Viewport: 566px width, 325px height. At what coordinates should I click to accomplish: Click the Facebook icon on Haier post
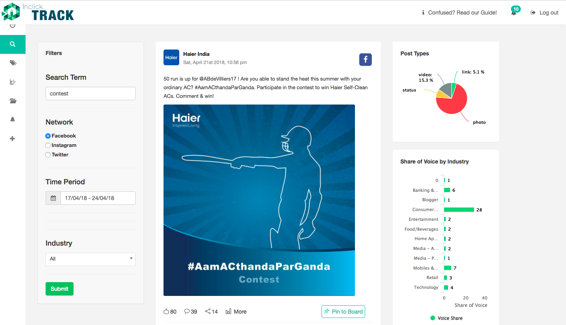pos(366,59)
